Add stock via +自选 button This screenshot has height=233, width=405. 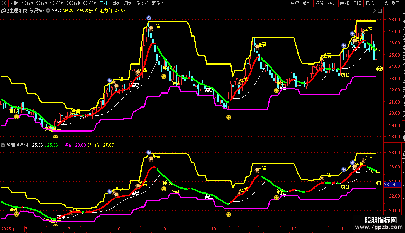(x=382, y=3)
